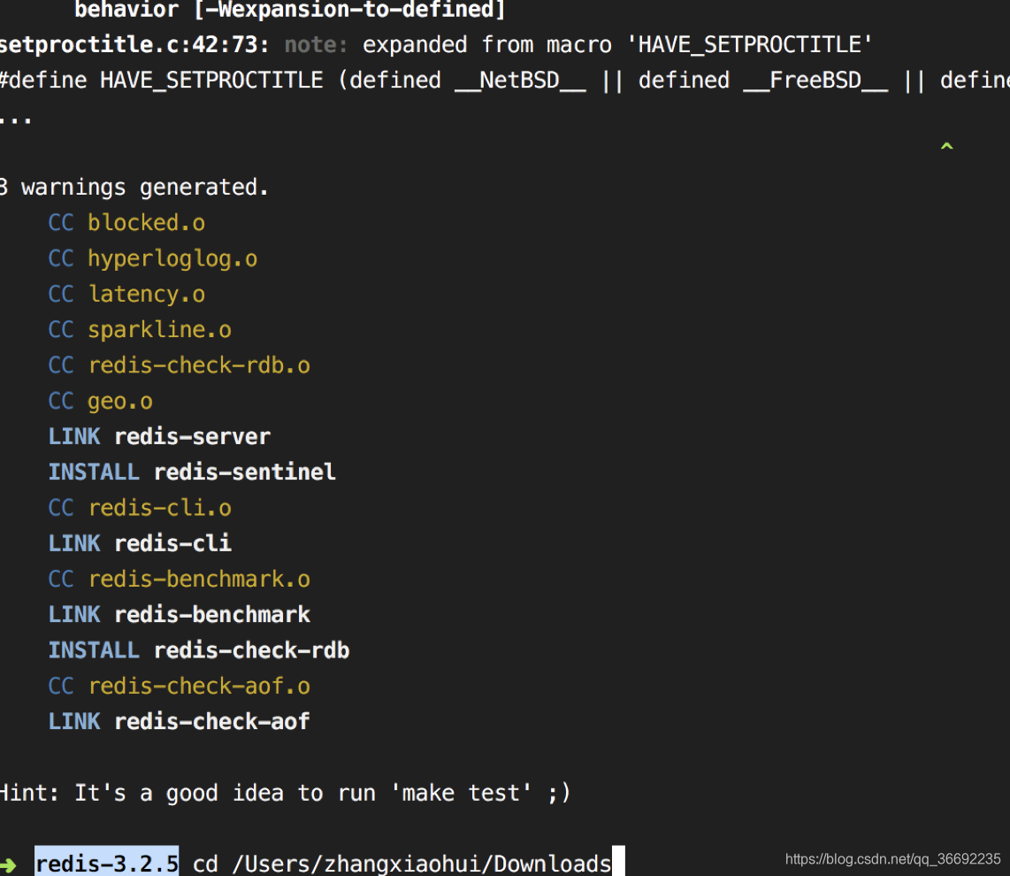
Task: Click the green caret error marker
Action: [946, 146]
